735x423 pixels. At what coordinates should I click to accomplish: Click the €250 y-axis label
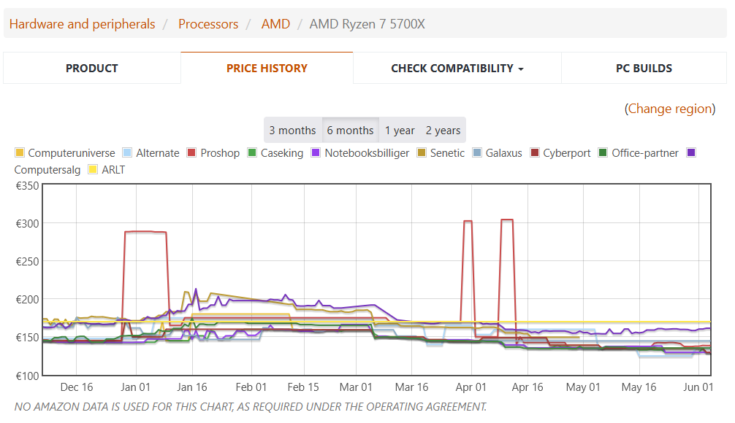coord(27,262)
